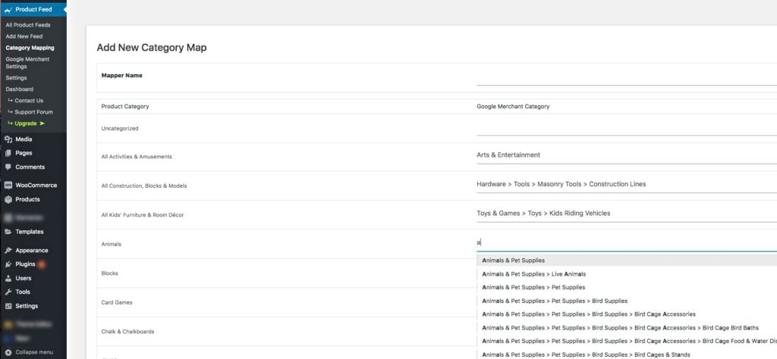Open Google Merchant Settings

click(27, 63)
